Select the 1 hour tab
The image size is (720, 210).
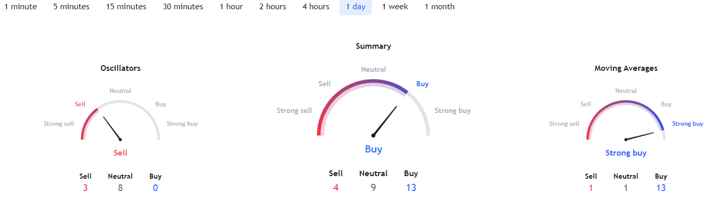click(231, 7)
